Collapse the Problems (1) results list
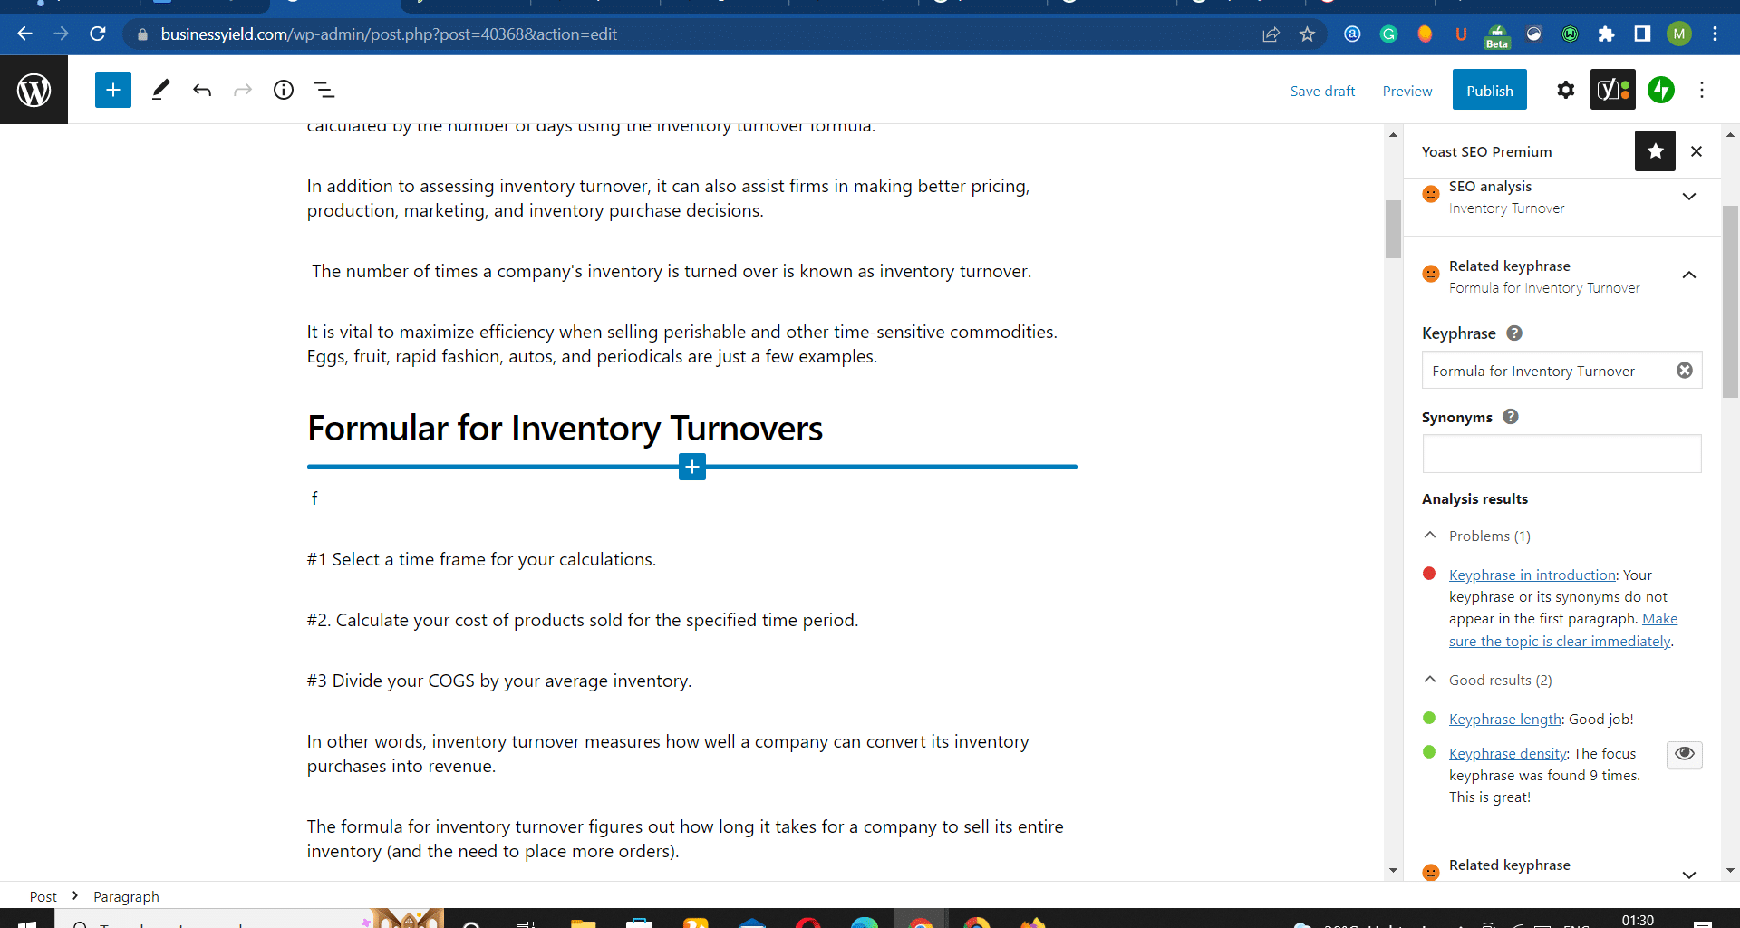 pyautogui.click(x=1430, y=536)
